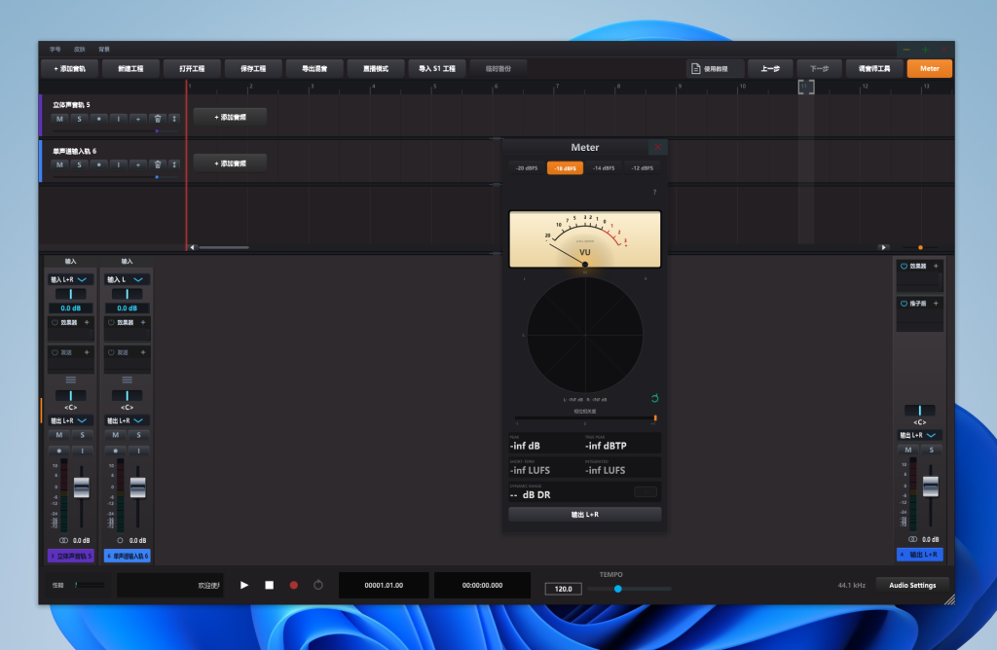Toggle the orange Meter button

[x=929, y=69]
